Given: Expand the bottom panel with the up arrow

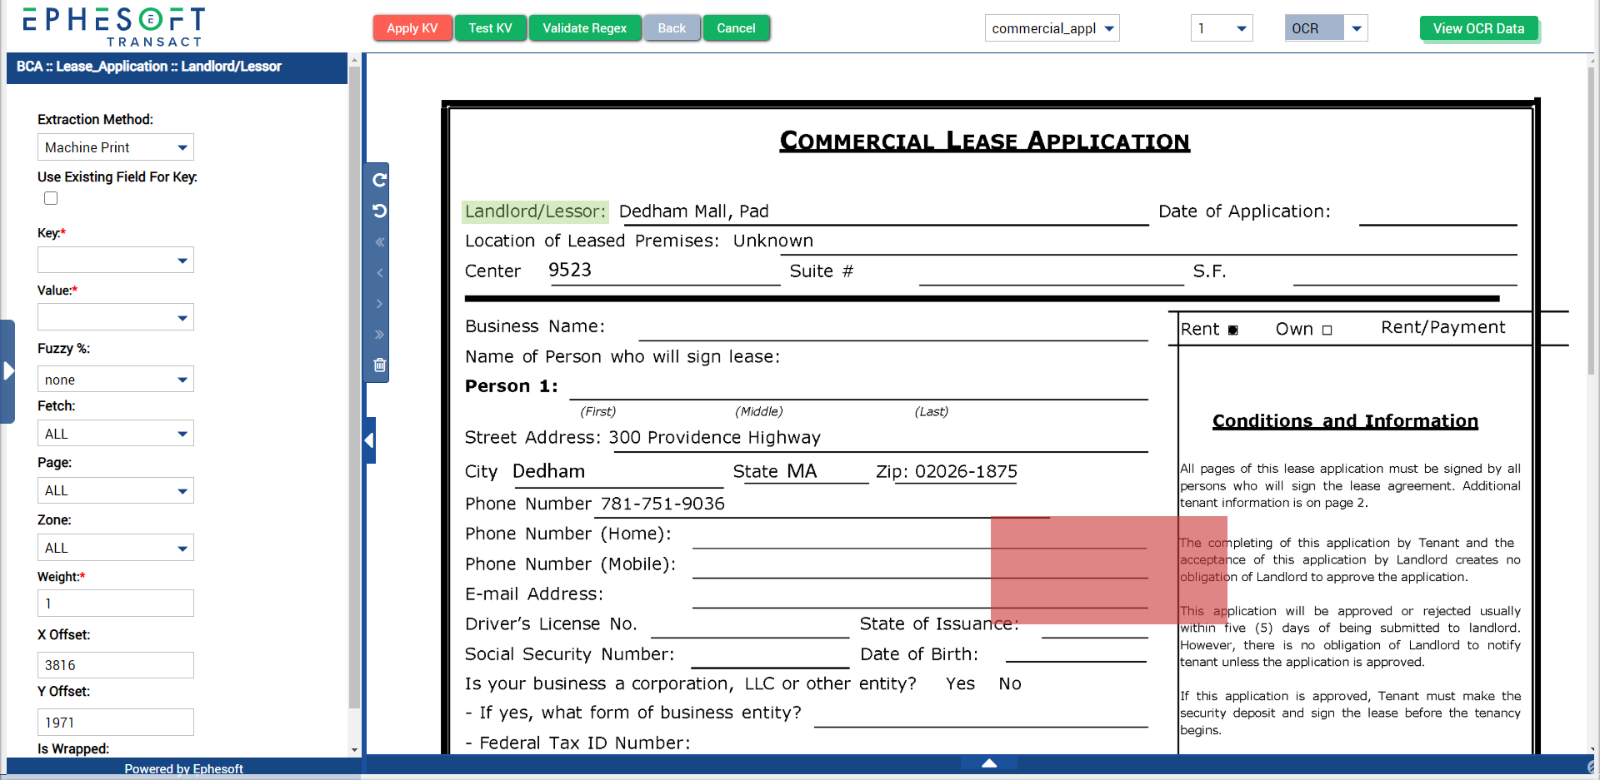Looking at the screenshot, I should click(989, 763).
